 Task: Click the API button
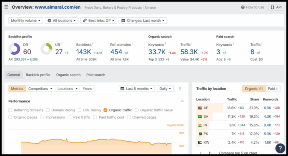coord(276,7)
